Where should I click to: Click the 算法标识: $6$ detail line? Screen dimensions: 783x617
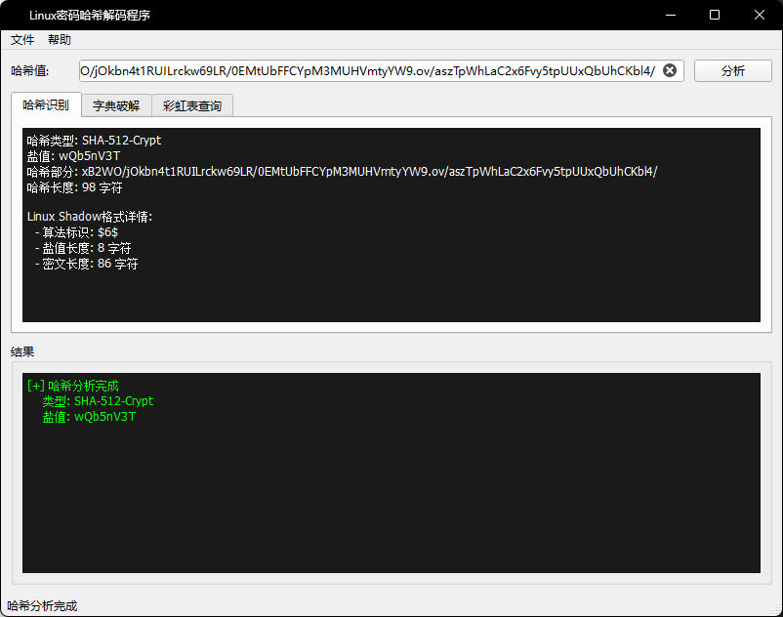(x=80, y=232)
